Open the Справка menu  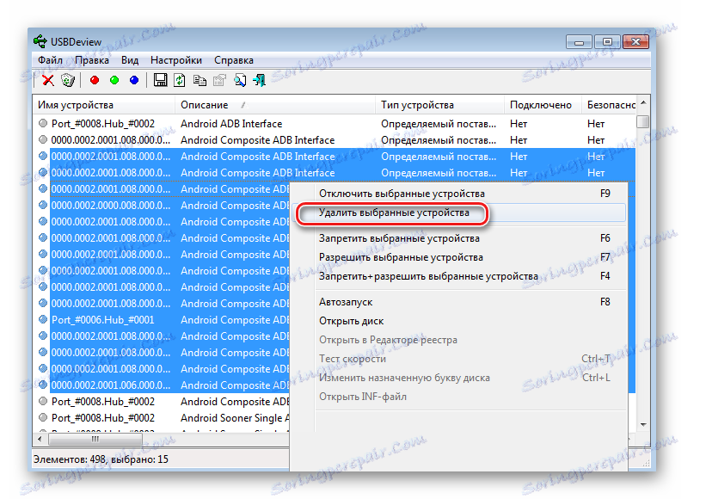[234, 60]
